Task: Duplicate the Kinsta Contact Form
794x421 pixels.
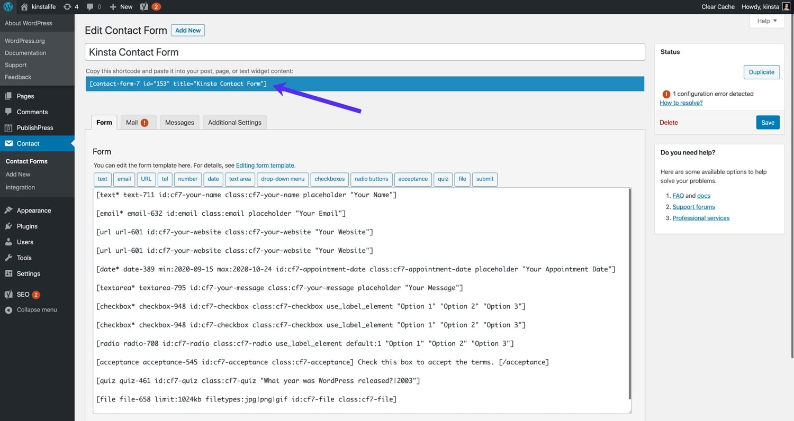Action: pos(761,72)
